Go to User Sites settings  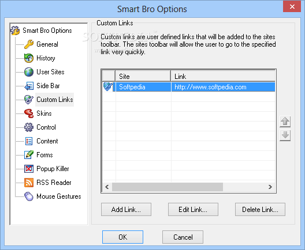[x=50, y=72]
